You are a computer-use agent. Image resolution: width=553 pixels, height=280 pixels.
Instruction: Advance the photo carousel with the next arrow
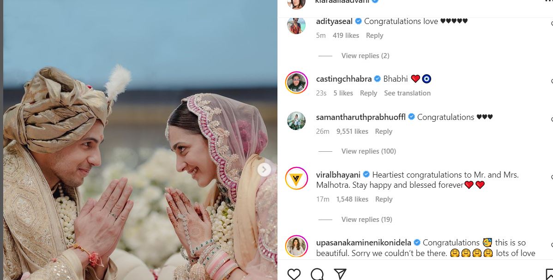click(x=265, y=170)
